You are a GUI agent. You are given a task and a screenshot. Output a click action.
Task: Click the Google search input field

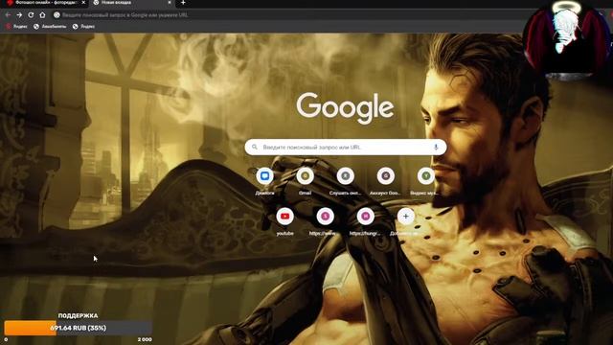point(346,147)
